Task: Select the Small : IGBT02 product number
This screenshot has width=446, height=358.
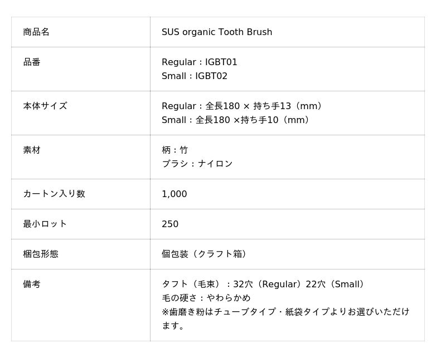Action: coord(195,76)
